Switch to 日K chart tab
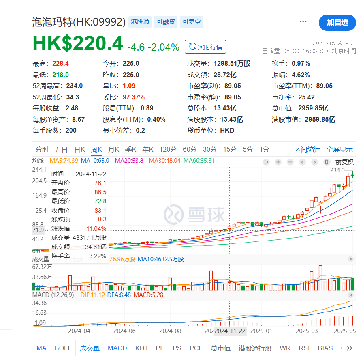The width and height of the screenshot is (363, 359). click(80, 150)
